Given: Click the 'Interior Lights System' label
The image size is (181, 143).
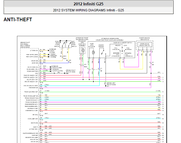Looking at the screenshot, I should (x=58, y=70).
